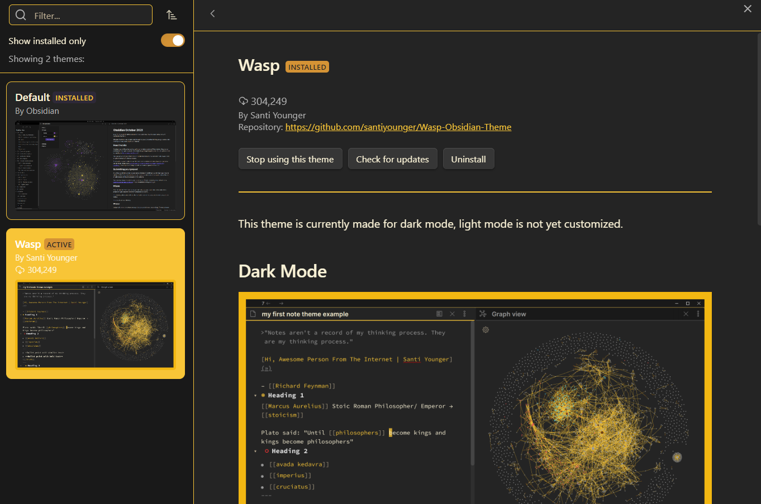Select the Default theme card
The image size is (761, 504).
96,151
